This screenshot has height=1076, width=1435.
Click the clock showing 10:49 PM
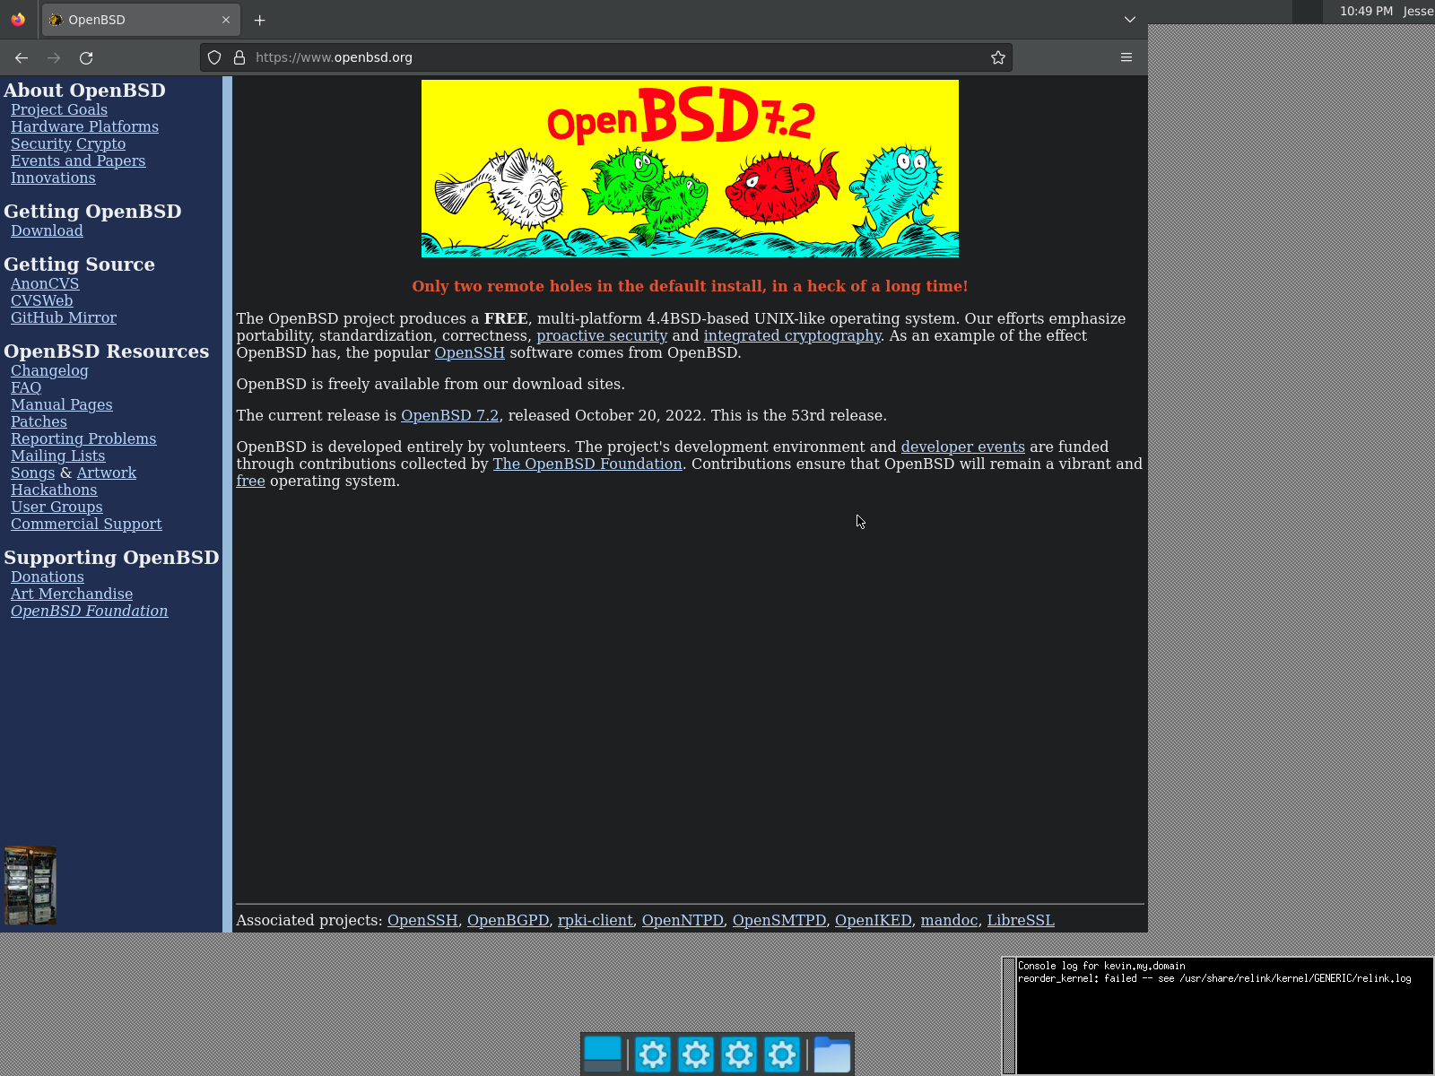[1366, 11]
